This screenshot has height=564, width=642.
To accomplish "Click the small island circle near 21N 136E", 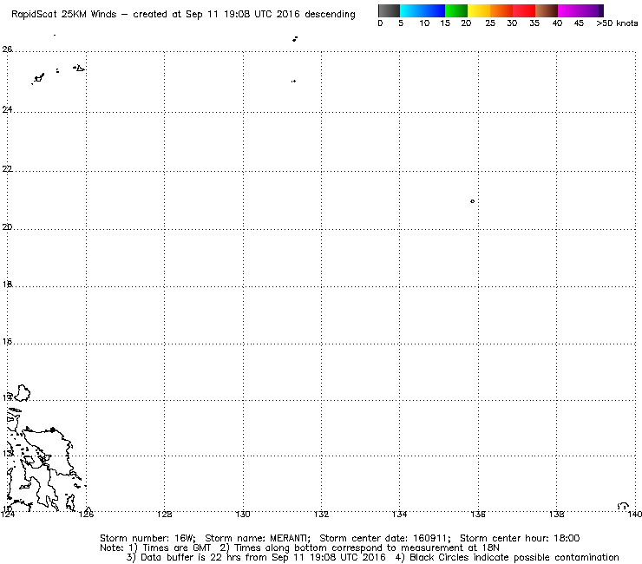I will (473, 201).
